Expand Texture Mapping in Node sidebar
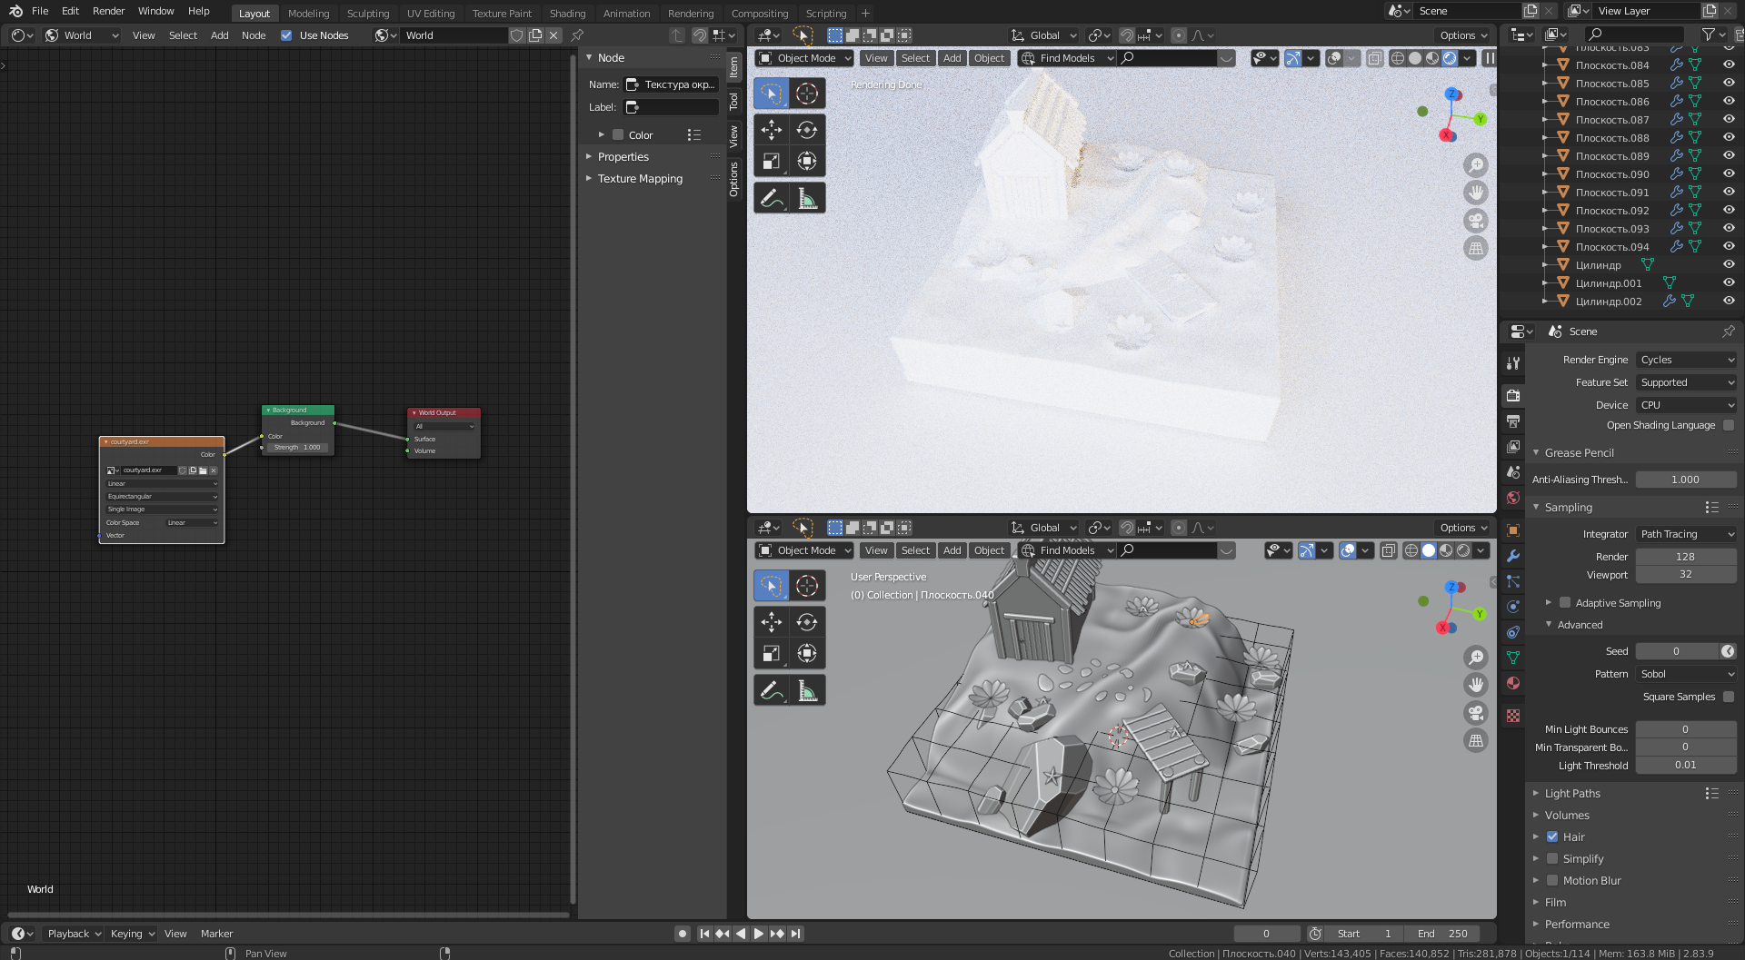Screen dimensions: 1745x960 tap(640, 179)
